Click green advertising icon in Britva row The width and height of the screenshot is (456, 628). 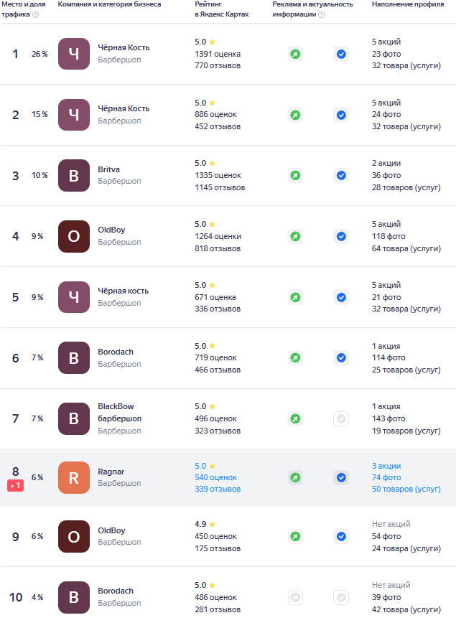click(x=295, y=175)
